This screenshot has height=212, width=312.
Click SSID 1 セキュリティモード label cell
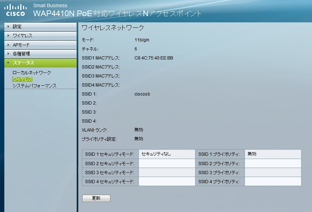[x=110, y=154]
